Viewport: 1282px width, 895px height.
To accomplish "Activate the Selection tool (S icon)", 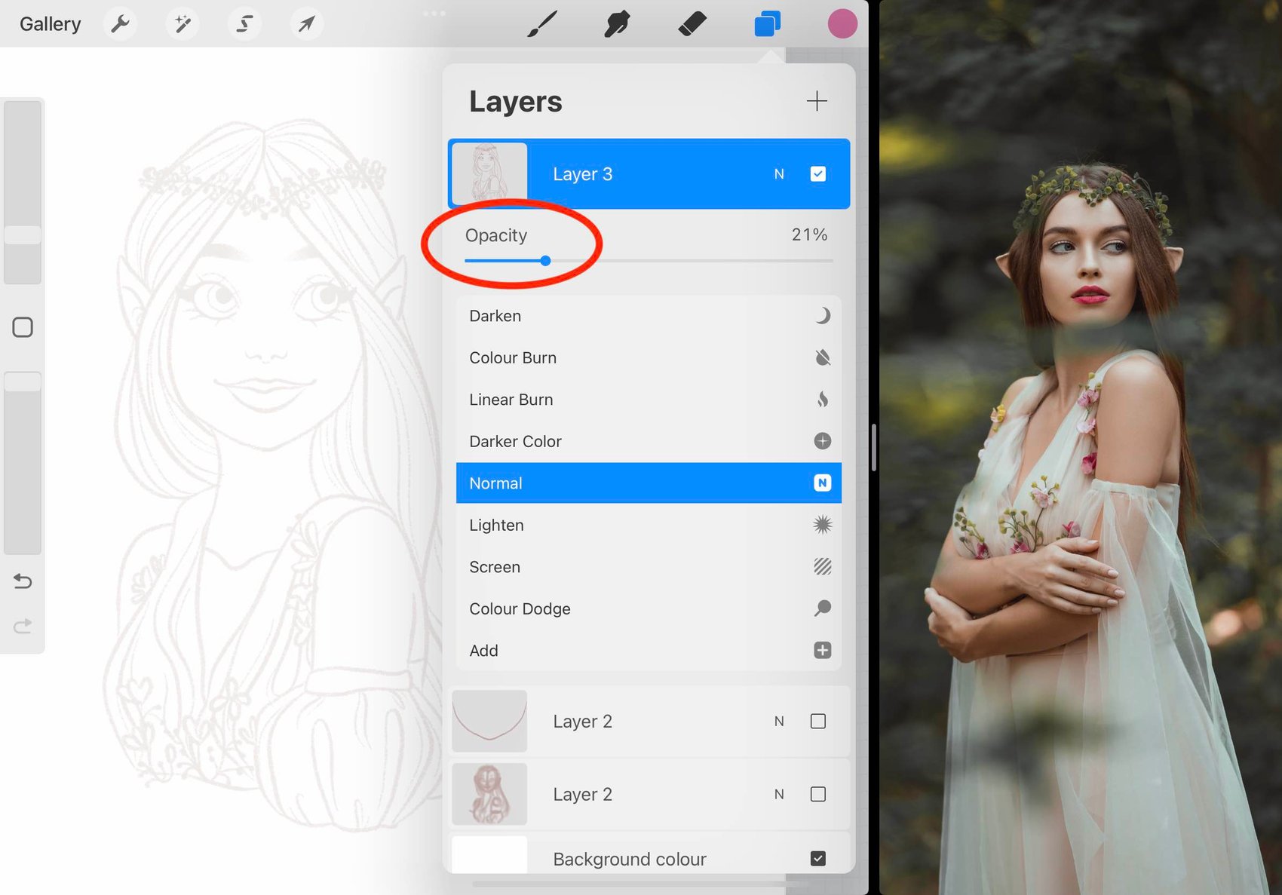I will [244, 24].
